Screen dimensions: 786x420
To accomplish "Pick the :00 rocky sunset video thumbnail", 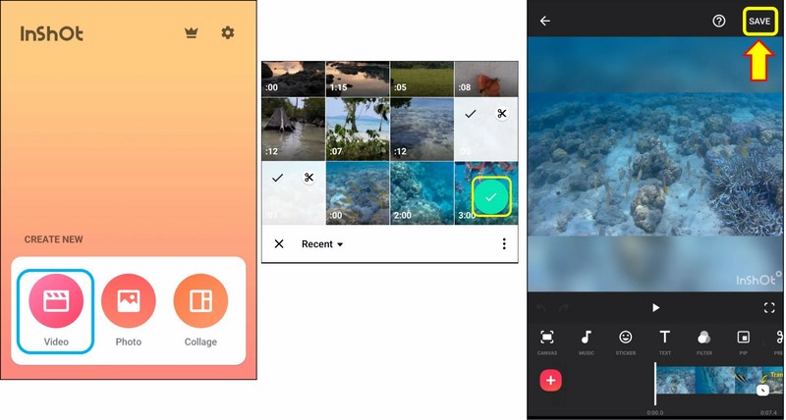I will pyautogui.click(x=293, y=79).
